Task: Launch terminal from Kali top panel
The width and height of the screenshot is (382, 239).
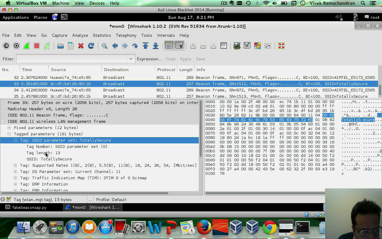Action: click(x=64, y=17)
